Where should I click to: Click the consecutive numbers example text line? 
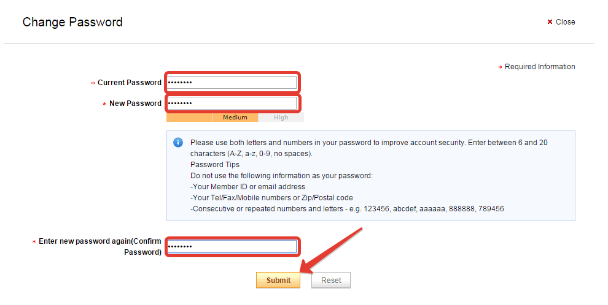click(347, 209)
